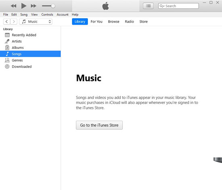
Task: Expand the Music media picker dropdown
Action: coord(36,21)
